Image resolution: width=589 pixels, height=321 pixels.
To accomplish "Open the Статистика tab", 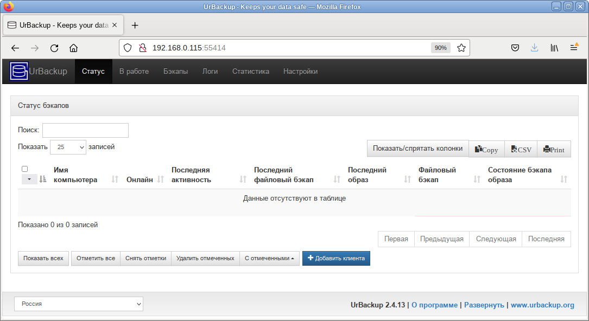I will tap(251, 71).
